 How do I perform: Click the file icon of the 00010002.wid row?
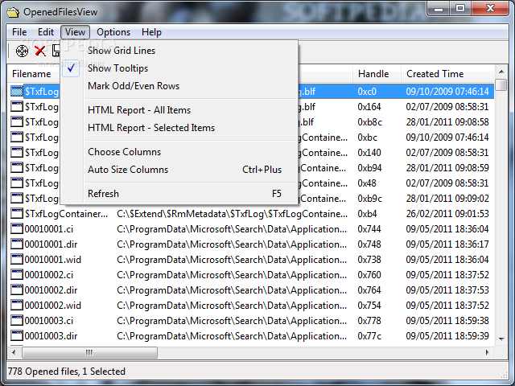(17, 306)
